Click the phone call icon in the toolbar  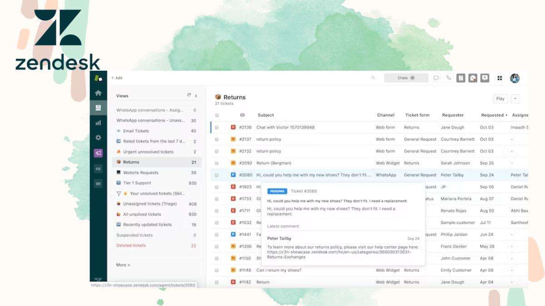[448, 78]
